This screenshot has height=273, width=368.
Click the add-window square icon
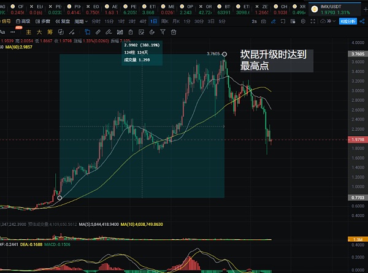tap(283, 21)
